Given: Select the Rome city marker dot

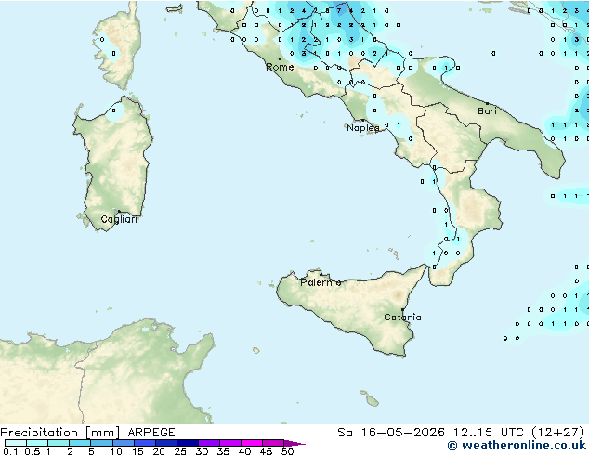Looking at the screenshot, I should [280, 58].
